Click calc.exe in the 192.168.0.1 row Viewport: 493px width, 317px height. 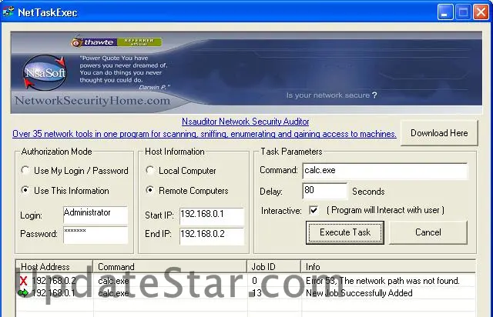[x=113, y=293]
